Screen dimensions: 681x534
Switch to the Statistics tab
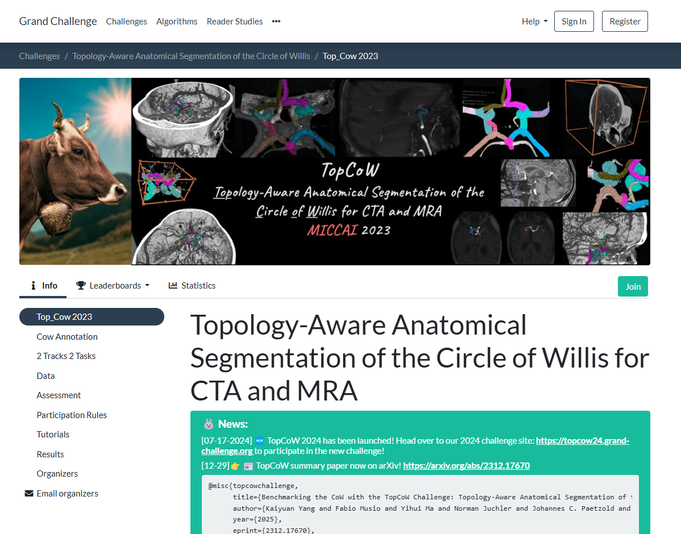coord(192,286)
